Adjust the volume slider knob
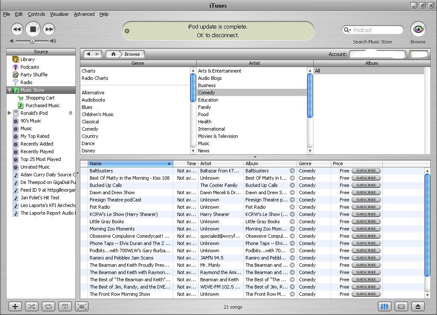 click(32, 41)
